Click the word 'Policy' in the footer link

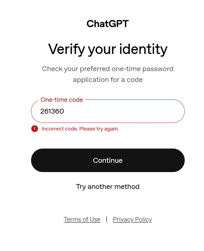coord(143,219)
